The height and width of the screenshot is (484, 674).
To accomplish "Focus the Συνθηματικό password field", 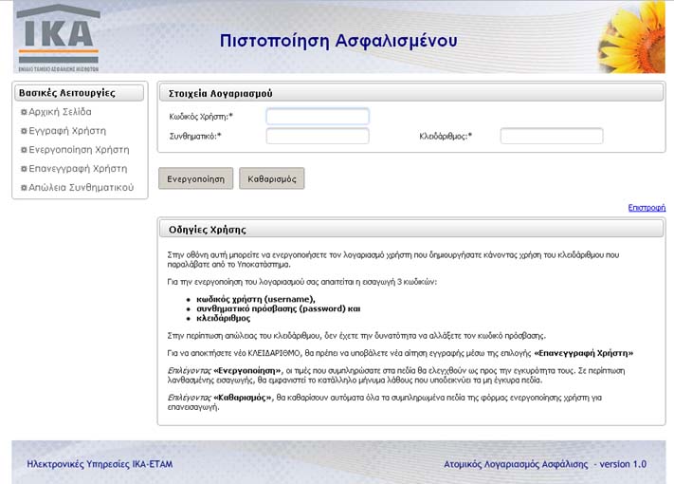I will (x=318, y=136).
